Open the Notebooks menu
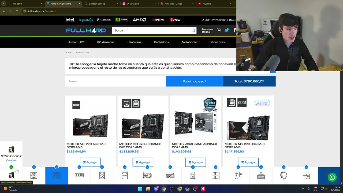Viewport: 343px width, 193px height. pos(189,42)
